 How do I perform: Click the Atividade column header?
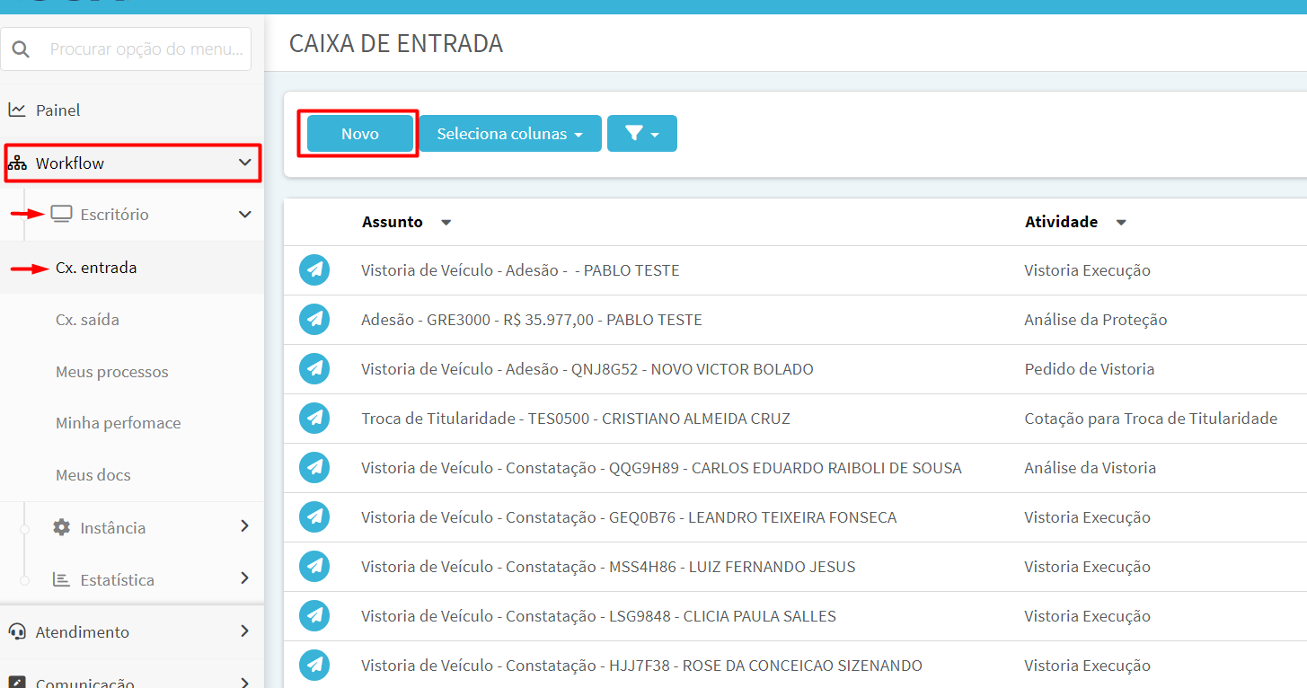pyautogui.click(x=1061, y=222)
